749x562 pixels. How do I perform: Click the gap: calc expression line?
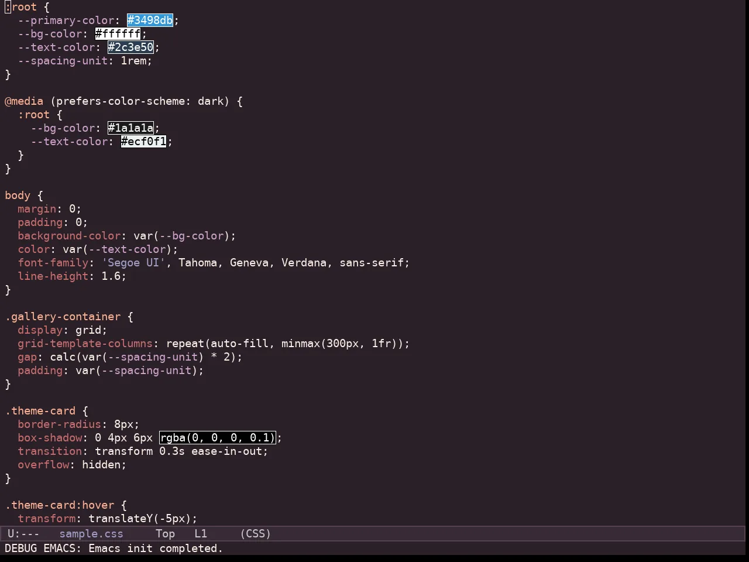130,357
